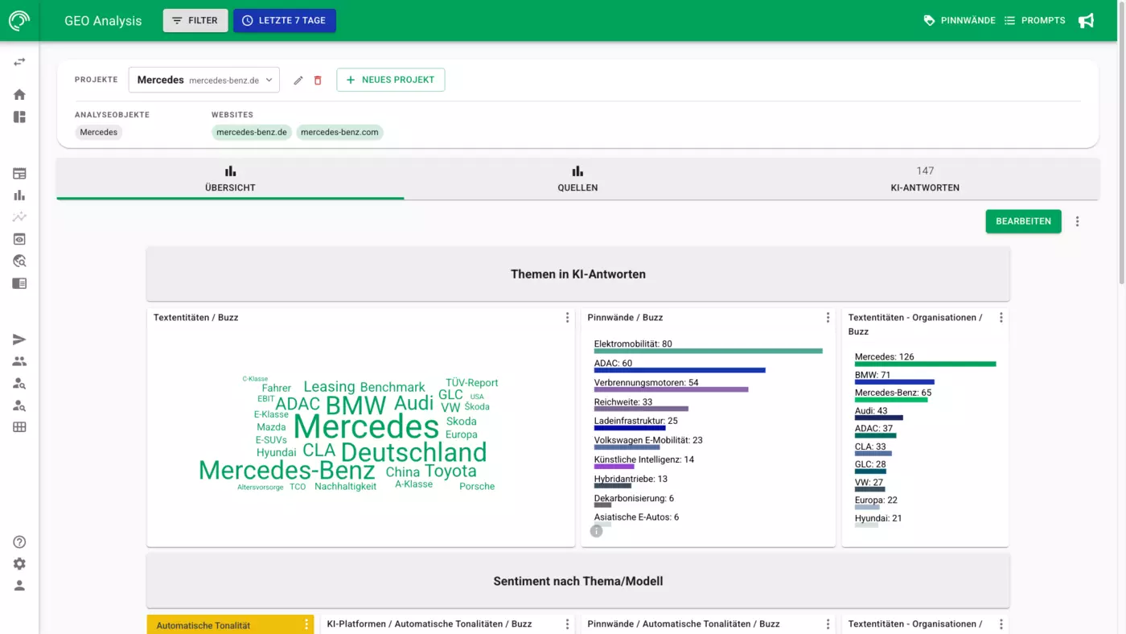Click the Bearbeiten button
Image resolution: width=1126 pixels, height=634 pixels.
point(1023,221)
